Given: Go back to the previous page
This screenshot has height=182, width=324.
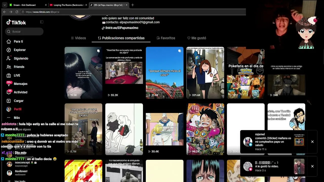Looking at the screenshot, I should point(5,12).
